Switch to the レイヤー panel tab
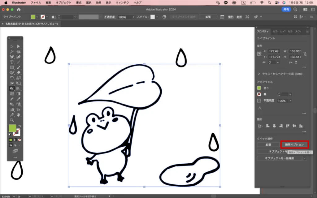 [x=283, y=31]
